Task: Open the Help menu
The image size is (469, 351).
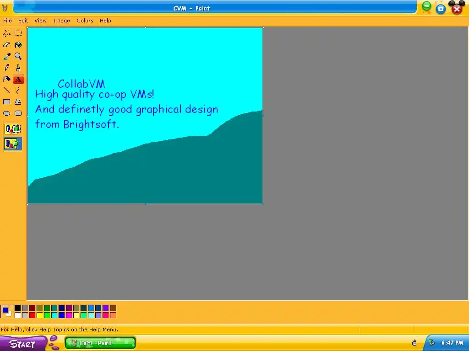Action: (x=105, y=21)
